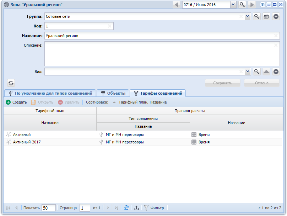
Task: Switch to По умолчанию для типов соединений tab
Action: pyautogui.click(x=50, y=93)
